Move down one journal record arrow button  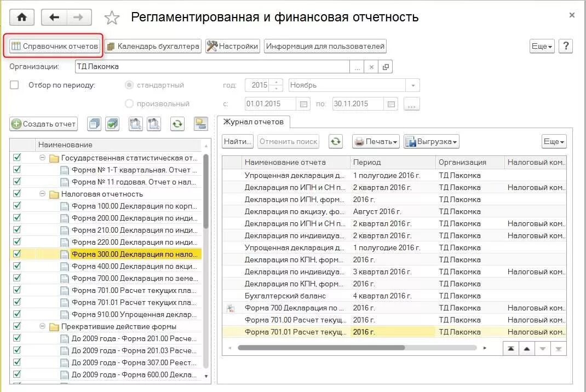point(543,349)
